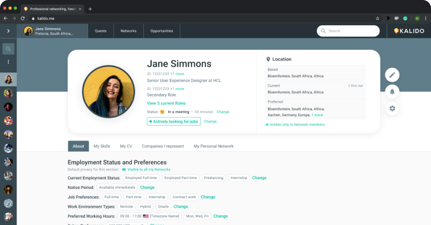The width and height of the screenshot is (431, 225).
Task: Toggle the Contract work job preference
Action: (185, 197)
